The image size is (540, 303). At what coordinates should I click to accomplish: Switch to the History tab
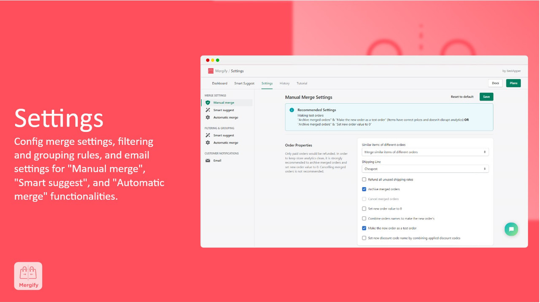[x=284, y=83]
